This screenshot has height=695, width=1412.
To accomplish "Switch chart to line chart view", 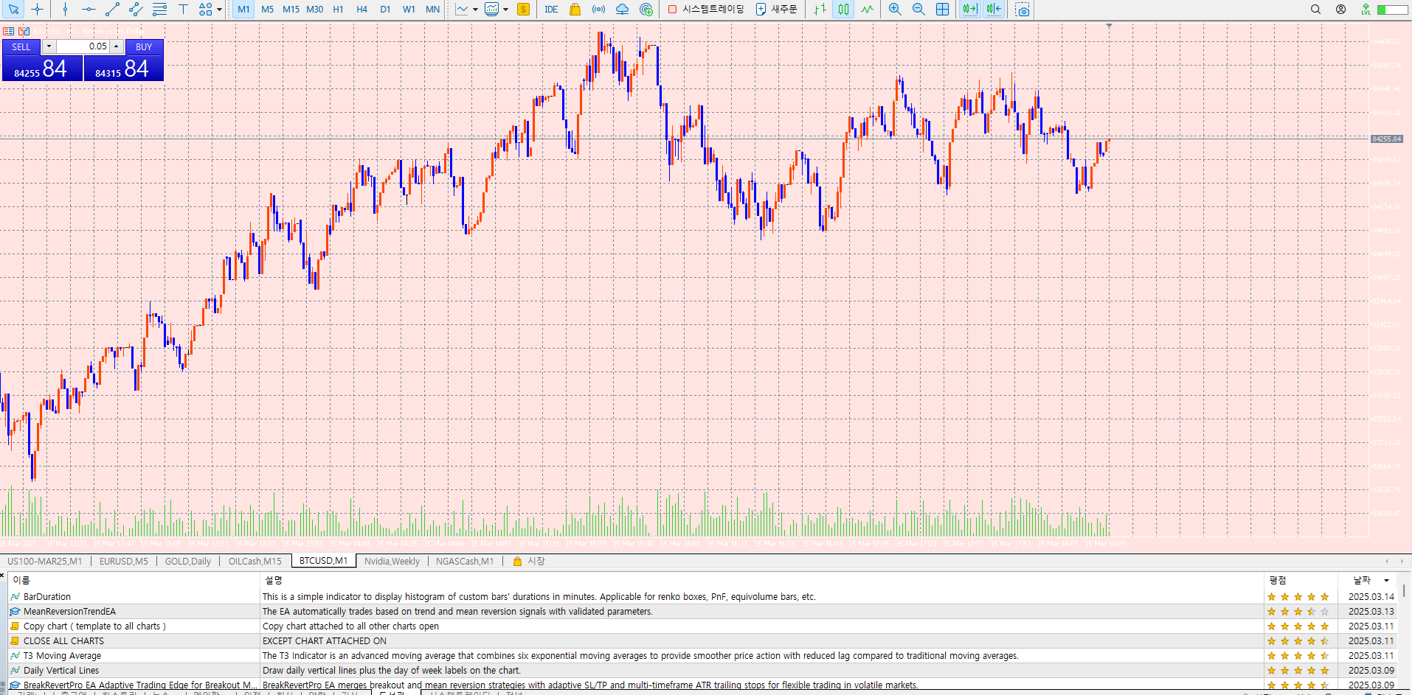I will click(x=867, y=10).
